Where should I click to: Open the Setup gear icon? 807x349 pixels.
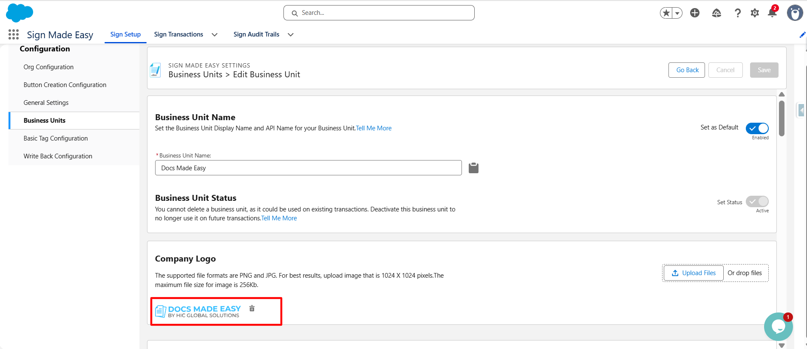[x=755, y=13]
